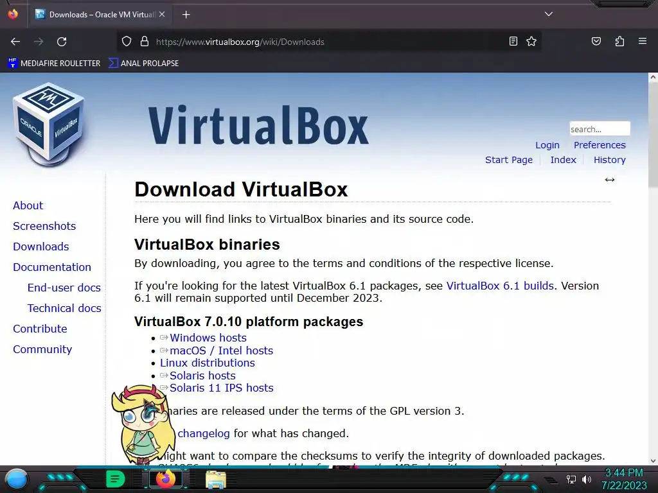Bookmark this page with the star icon
658x493 pixels.
point(531,41)
